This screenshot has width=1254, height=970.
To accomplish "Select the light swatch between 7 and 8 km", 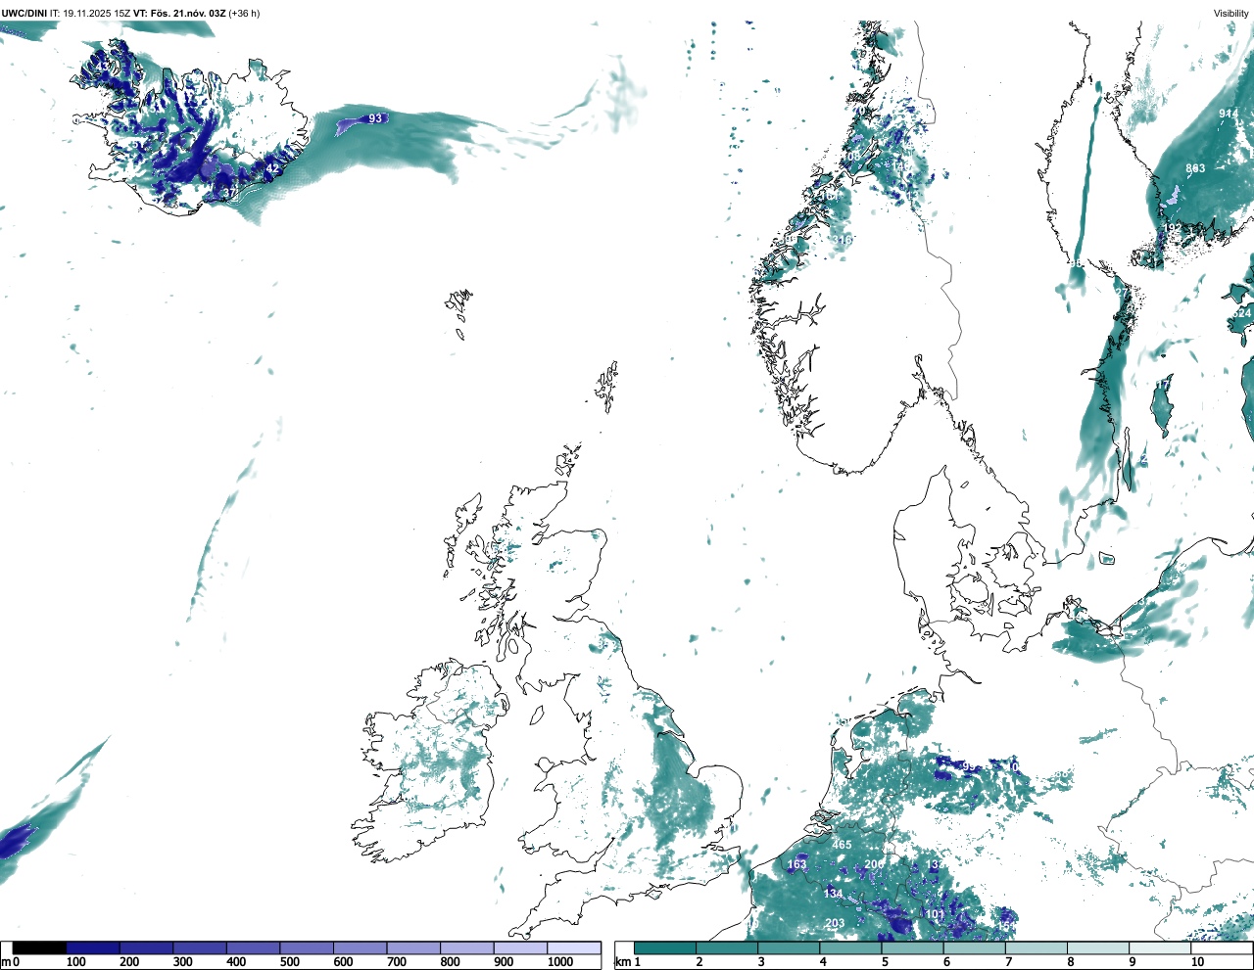I will pyautogui.click(x=1037, y=947).
